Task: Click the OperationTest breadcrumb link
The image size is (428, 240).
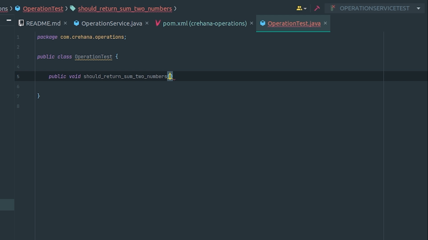Action: point(43,9)
